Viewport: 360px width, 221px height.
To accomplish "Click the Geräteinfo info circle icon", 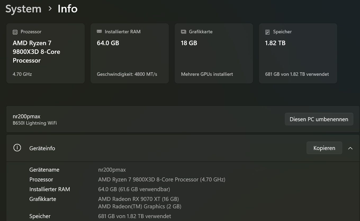I will [x=17, y=148].
